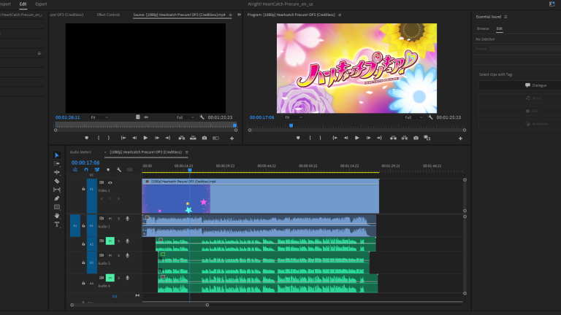
Task: Hide Video 1 track output with eye icon
Action: [x=110, y=182]
